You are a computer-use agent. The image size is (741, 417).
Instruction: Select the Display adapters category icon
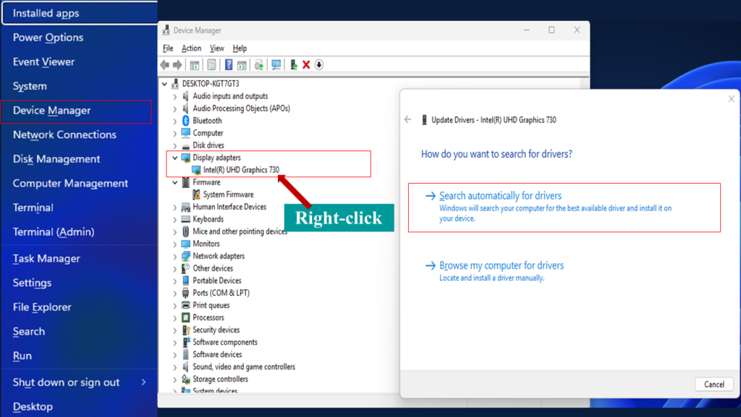[x=186, y=157]
